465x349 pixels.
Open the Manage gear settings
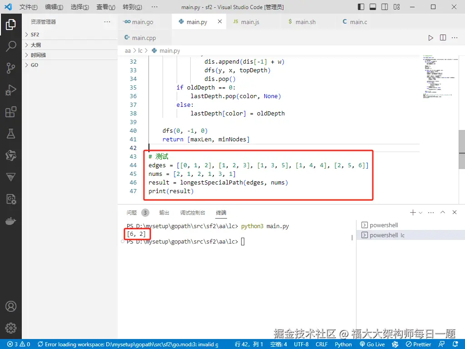(11, 328)
